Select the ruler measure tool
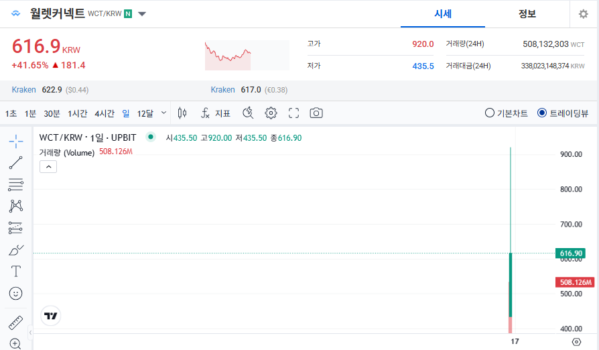 click(x=15, y=323)
